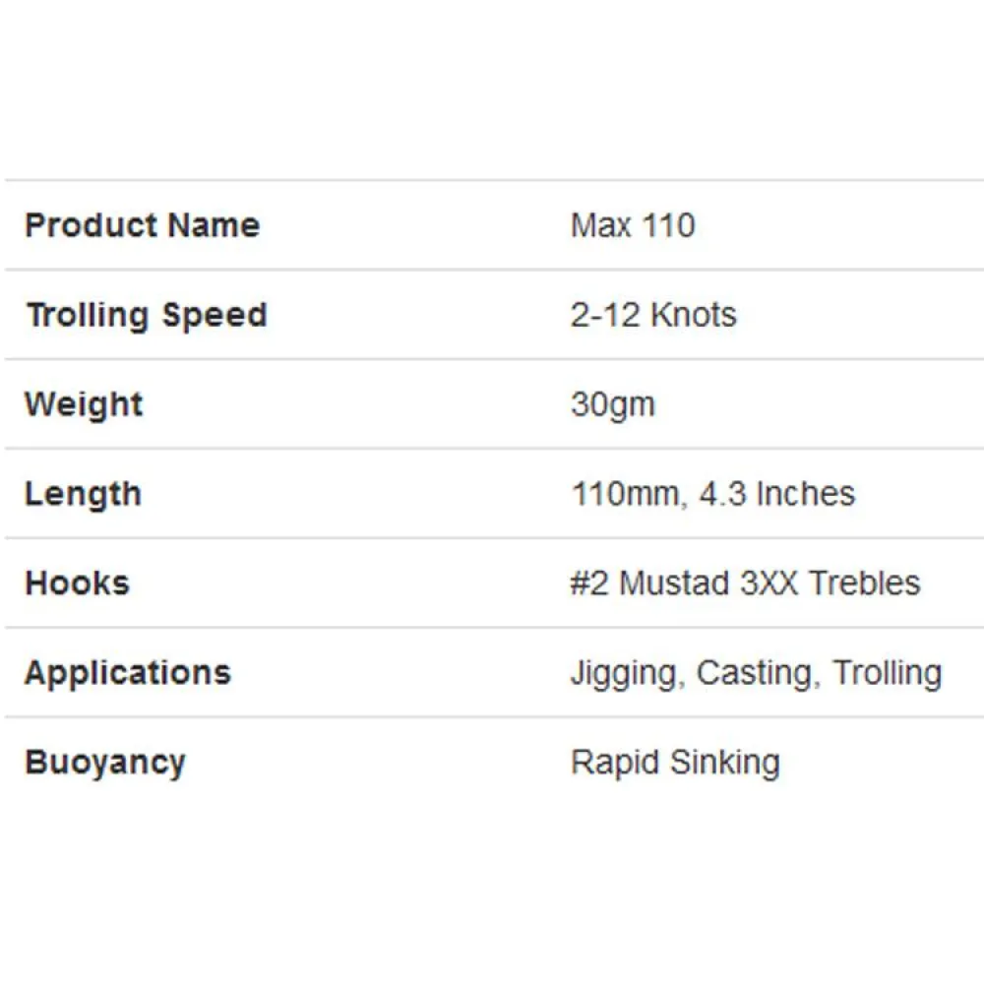
Task: Click the Weight row label
Action: (84, 404)
